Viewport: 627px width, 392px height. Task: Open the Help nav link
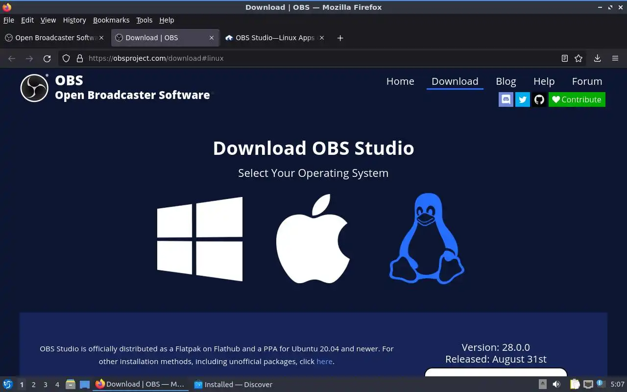[544, 81]
